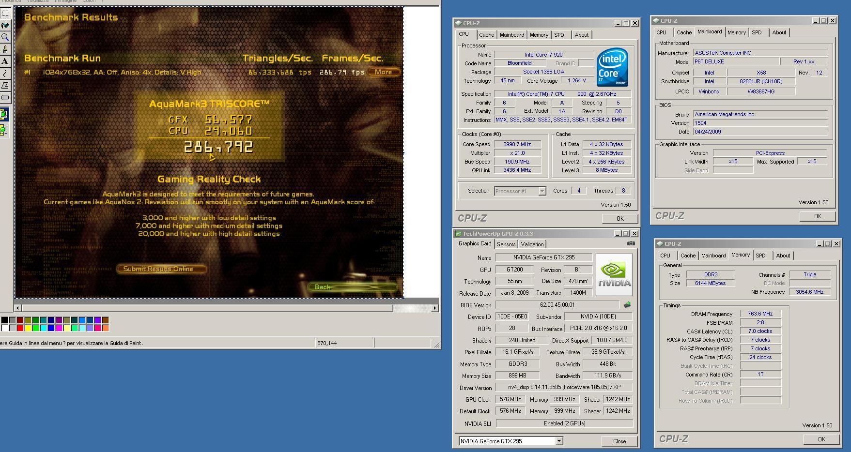Pick the white color swatch in Paint palette

click(4, 328)
